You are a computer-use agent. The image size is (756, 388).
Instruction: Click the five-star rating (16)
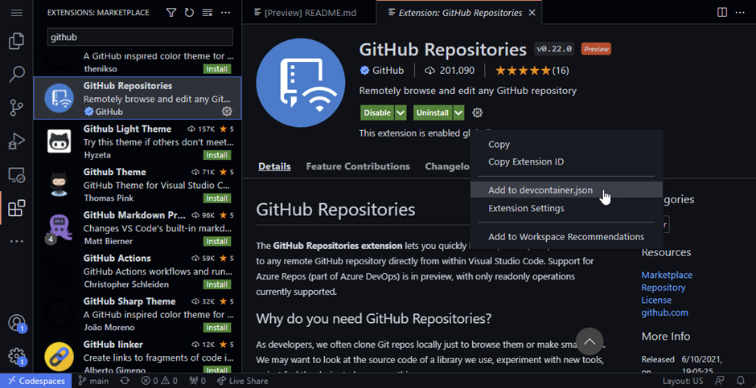(532, 71)
